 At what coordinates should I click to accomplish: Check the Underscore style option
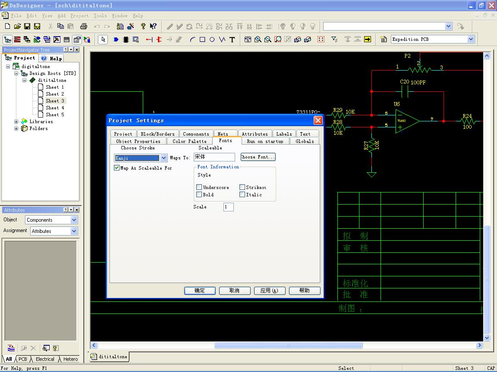pyautogui.click(x=199, y=187)
